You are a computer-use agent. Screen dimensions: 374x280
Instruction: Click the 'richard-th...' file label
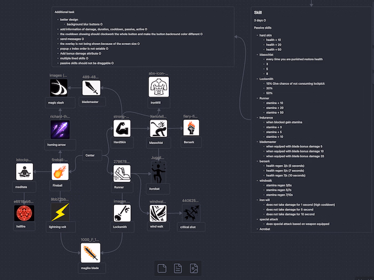(x=60, y=116)
